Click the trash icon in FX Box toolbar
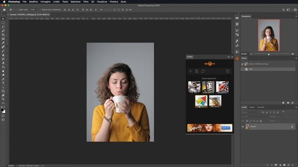Image resolution: width=298 pixels, height=167 pixels. [196, 71]
